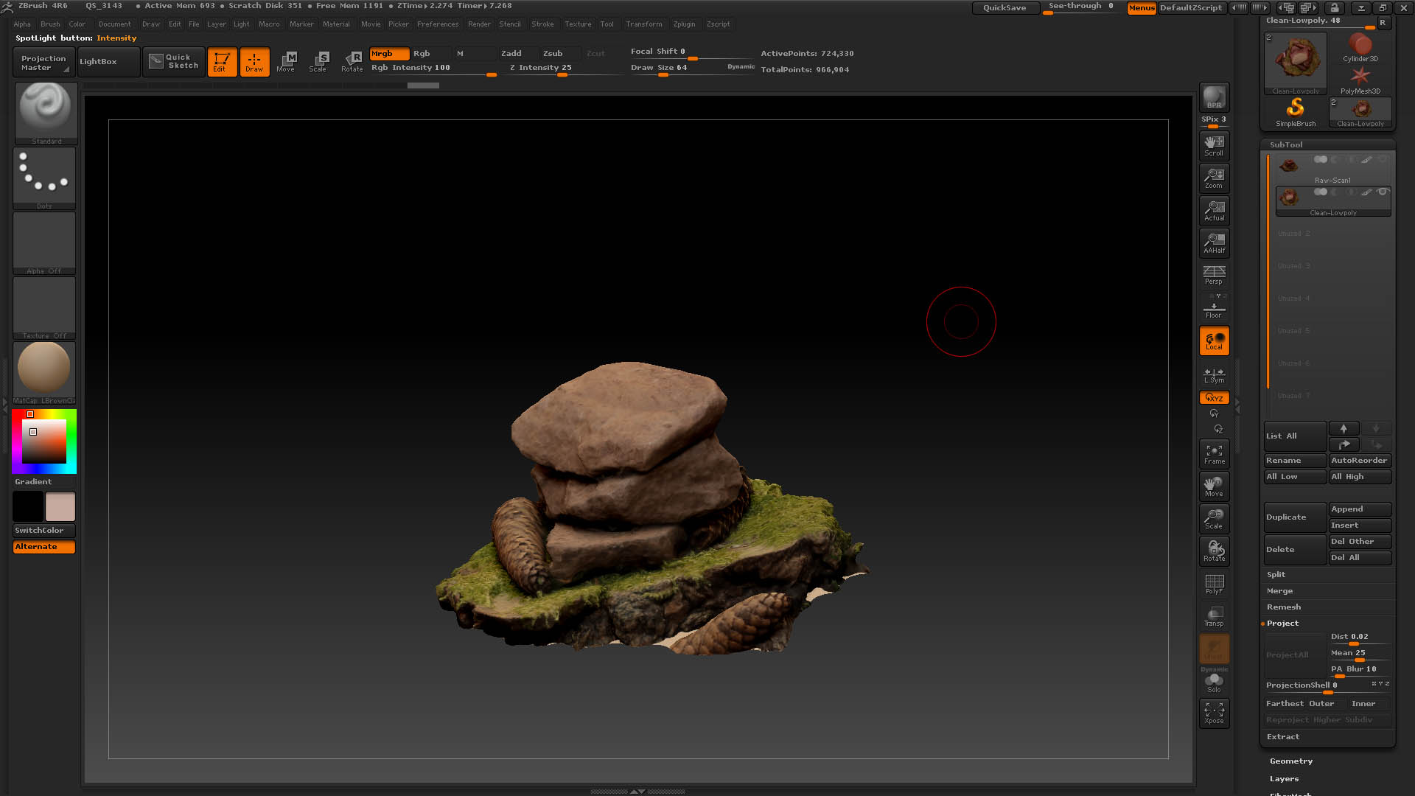
Task: Click the Actual size icon
Action: (1214, 210)
